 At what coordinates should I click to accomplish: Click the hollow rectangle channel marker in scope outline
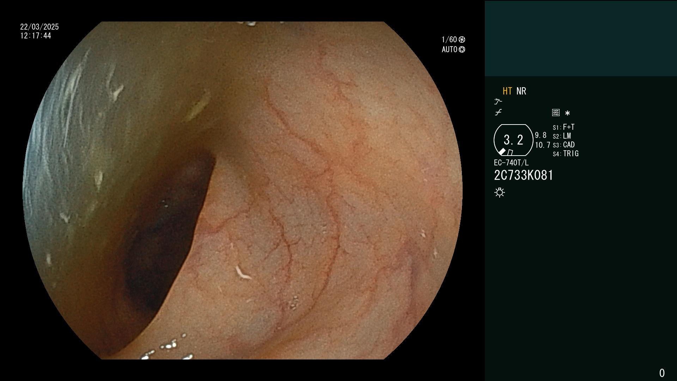510,152
